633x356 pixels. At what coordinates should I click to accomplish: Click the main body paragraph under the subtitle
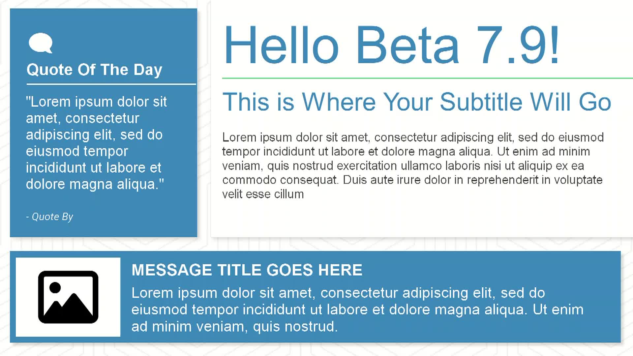coord(412,165)
